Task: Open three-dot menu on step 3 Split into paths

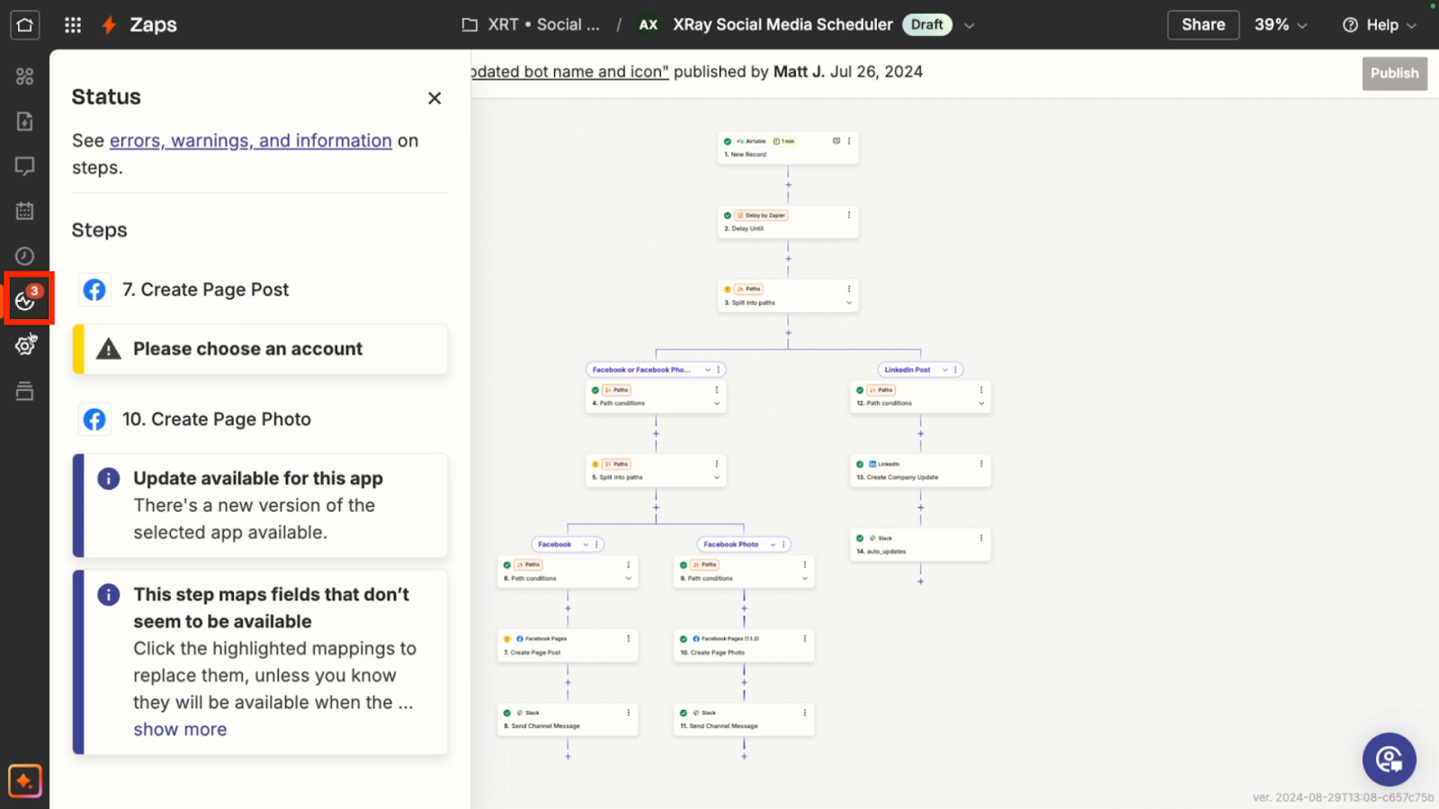Action: (849, 289)
